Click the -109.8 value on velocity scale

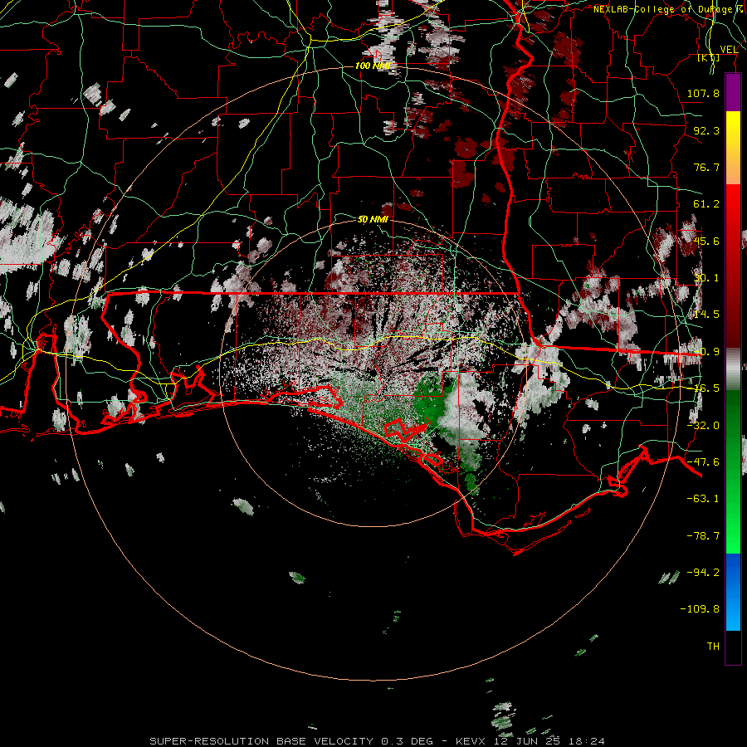700,609
